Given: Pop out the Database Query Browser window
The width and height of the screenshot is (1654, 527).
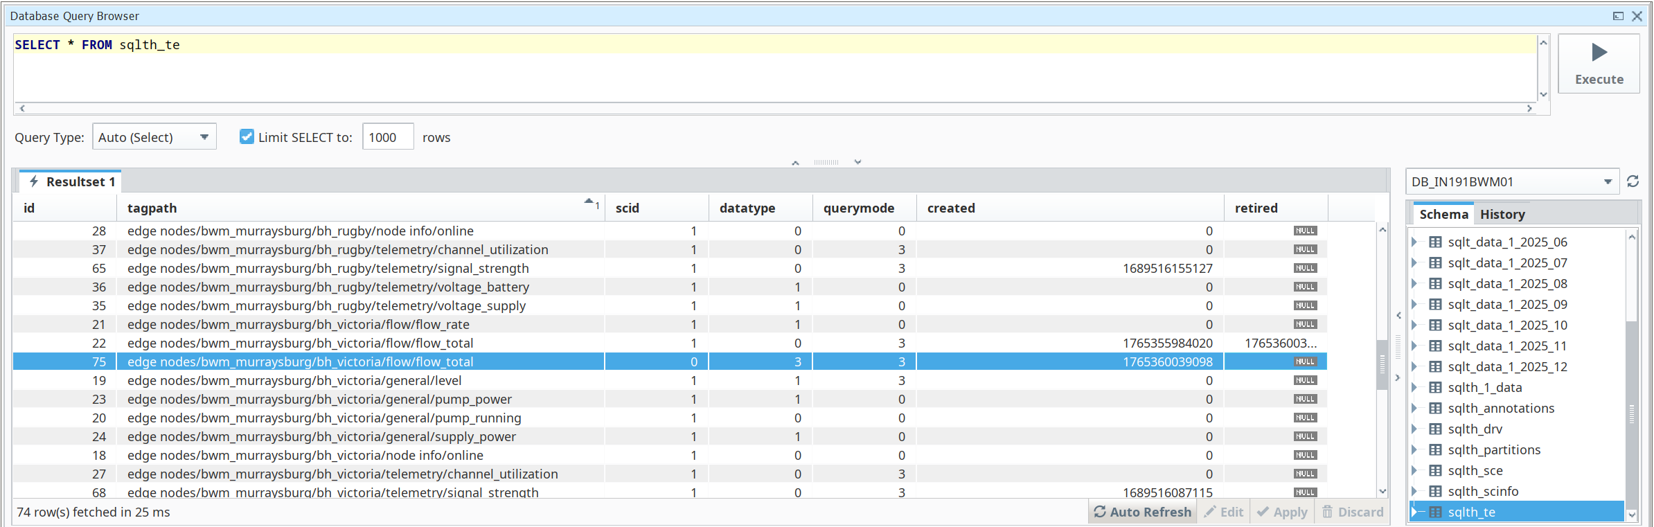Looking at the screenshot, I should (1618, 16).
